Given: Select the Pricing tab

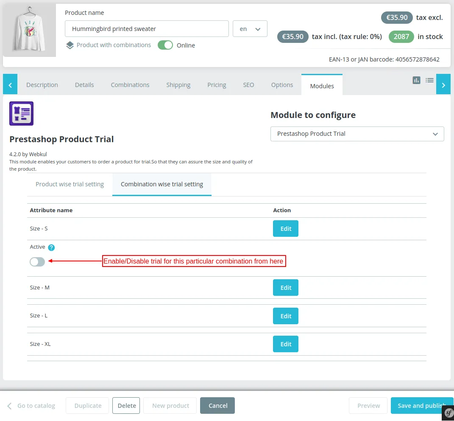Looking at the screenshot, I should click(217, 85).
